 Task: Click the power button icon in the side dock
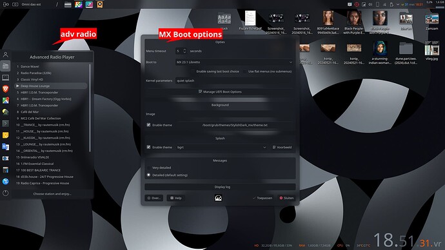pos(5,193)
